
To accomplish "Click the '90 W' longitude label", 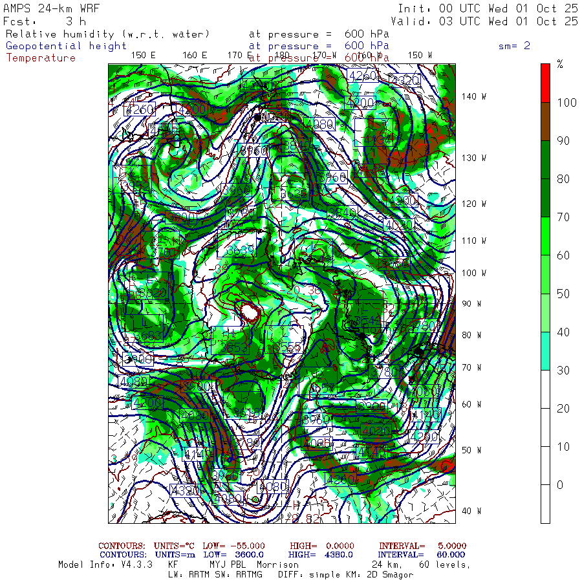I will 471,304.
